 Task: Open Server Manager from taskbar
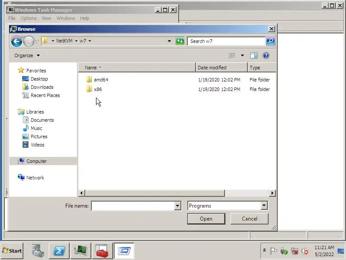[x=38, y=251]
